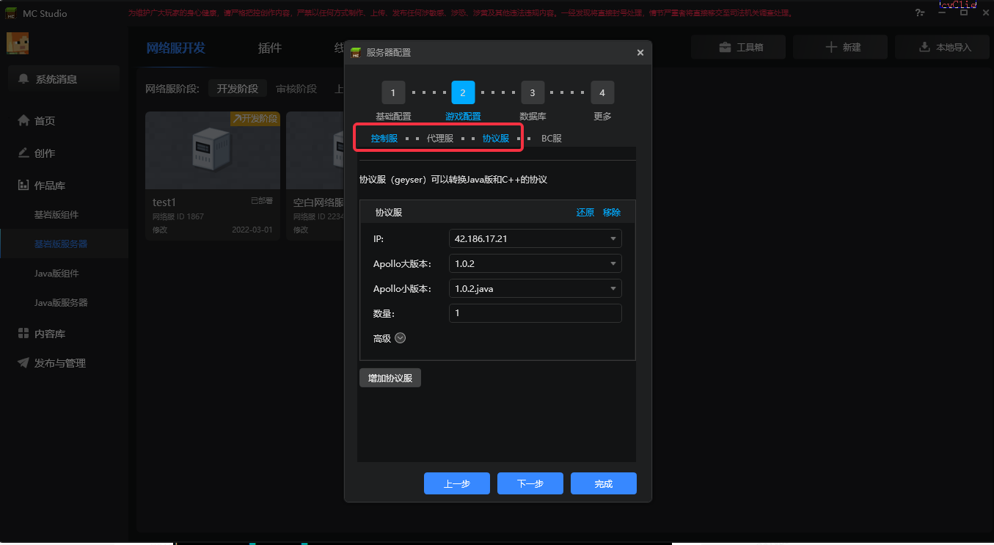Go to step 1 基础配置
The height and width of the screenshot is (545, 994).
click(393, 92)
